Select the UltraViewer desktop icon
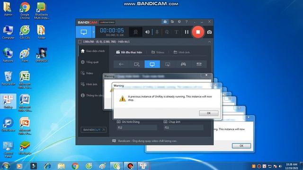The width and height of the screenshot is (303, 170). (8, 125)
